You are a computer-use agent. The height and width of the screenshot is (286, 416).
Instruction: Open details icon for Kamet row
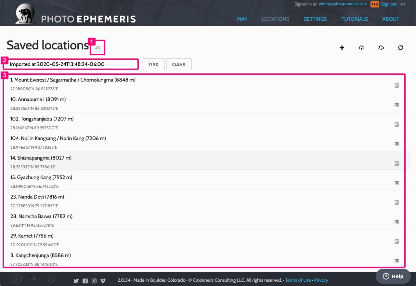396,241
